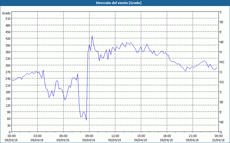
Task: Click the '510' y-axis value
Action: point(8,19)
